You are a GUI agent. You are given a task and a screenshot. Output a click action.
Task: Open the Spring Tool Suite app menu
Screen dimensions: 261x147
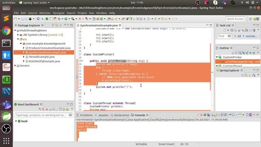34,2
